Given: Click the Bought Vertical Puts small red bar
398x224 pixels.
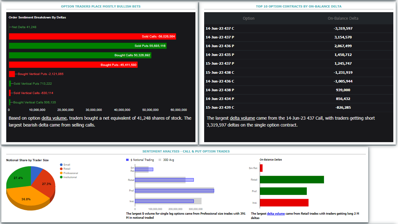Looking at the screenshot, I should click(x=12, y=74).
